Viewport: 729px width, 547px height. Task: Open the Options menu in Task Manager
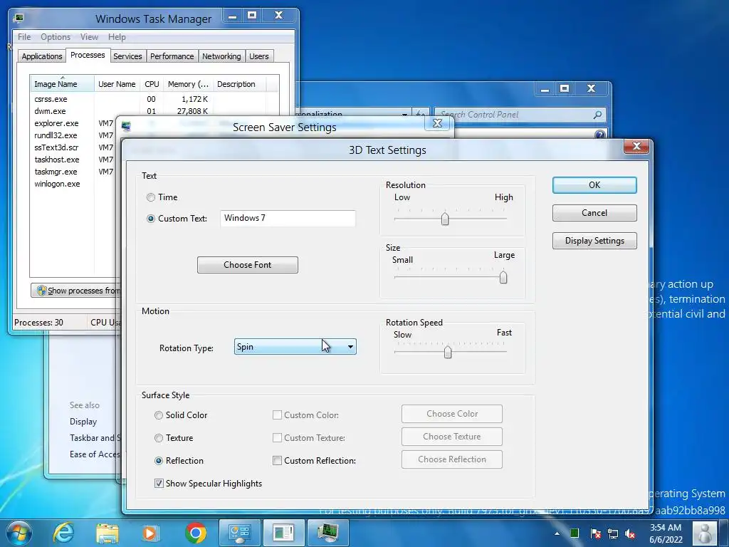pos(56,37)
